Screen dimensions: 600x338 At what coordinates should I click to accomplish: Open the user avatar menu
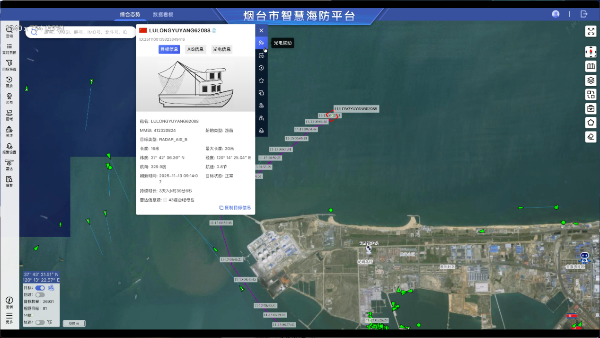556,14
